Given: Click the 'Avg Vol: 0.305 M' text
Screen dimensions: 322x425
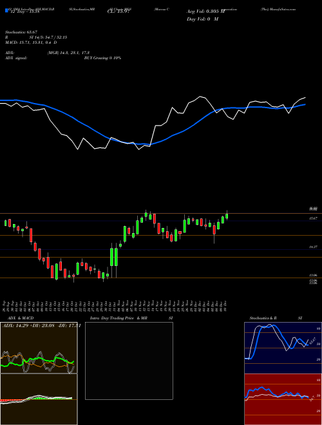Looking at the screenshot, I should [x=206, y=12].
